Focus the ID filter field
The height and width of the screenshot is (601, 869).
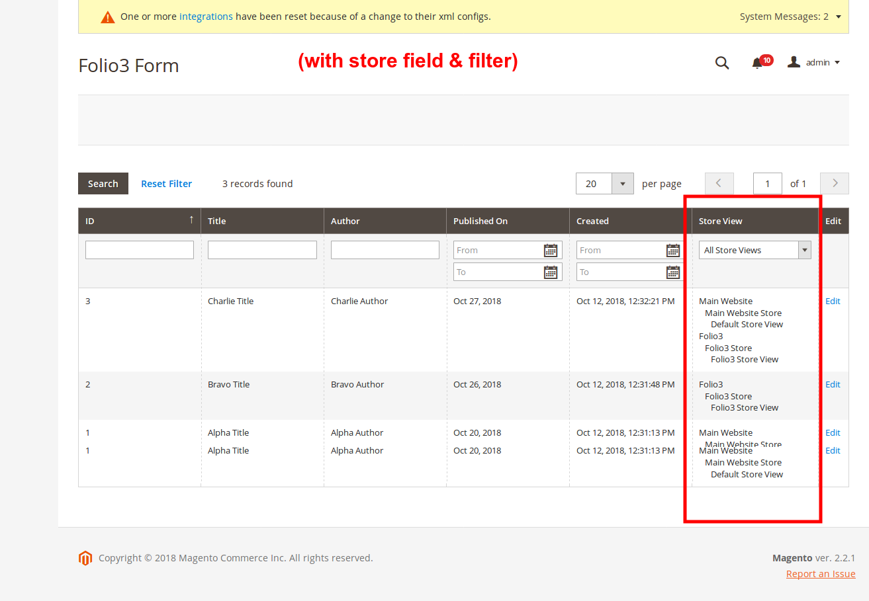(x=140, y=250)
